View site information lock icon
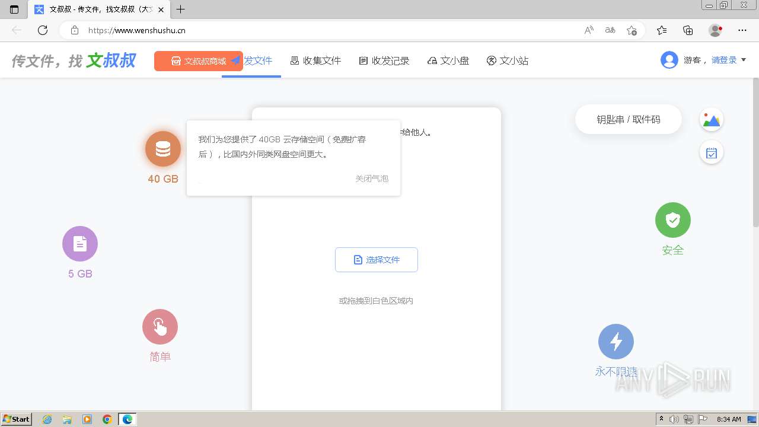Viewport: 759px width, 427px height. 75,30
